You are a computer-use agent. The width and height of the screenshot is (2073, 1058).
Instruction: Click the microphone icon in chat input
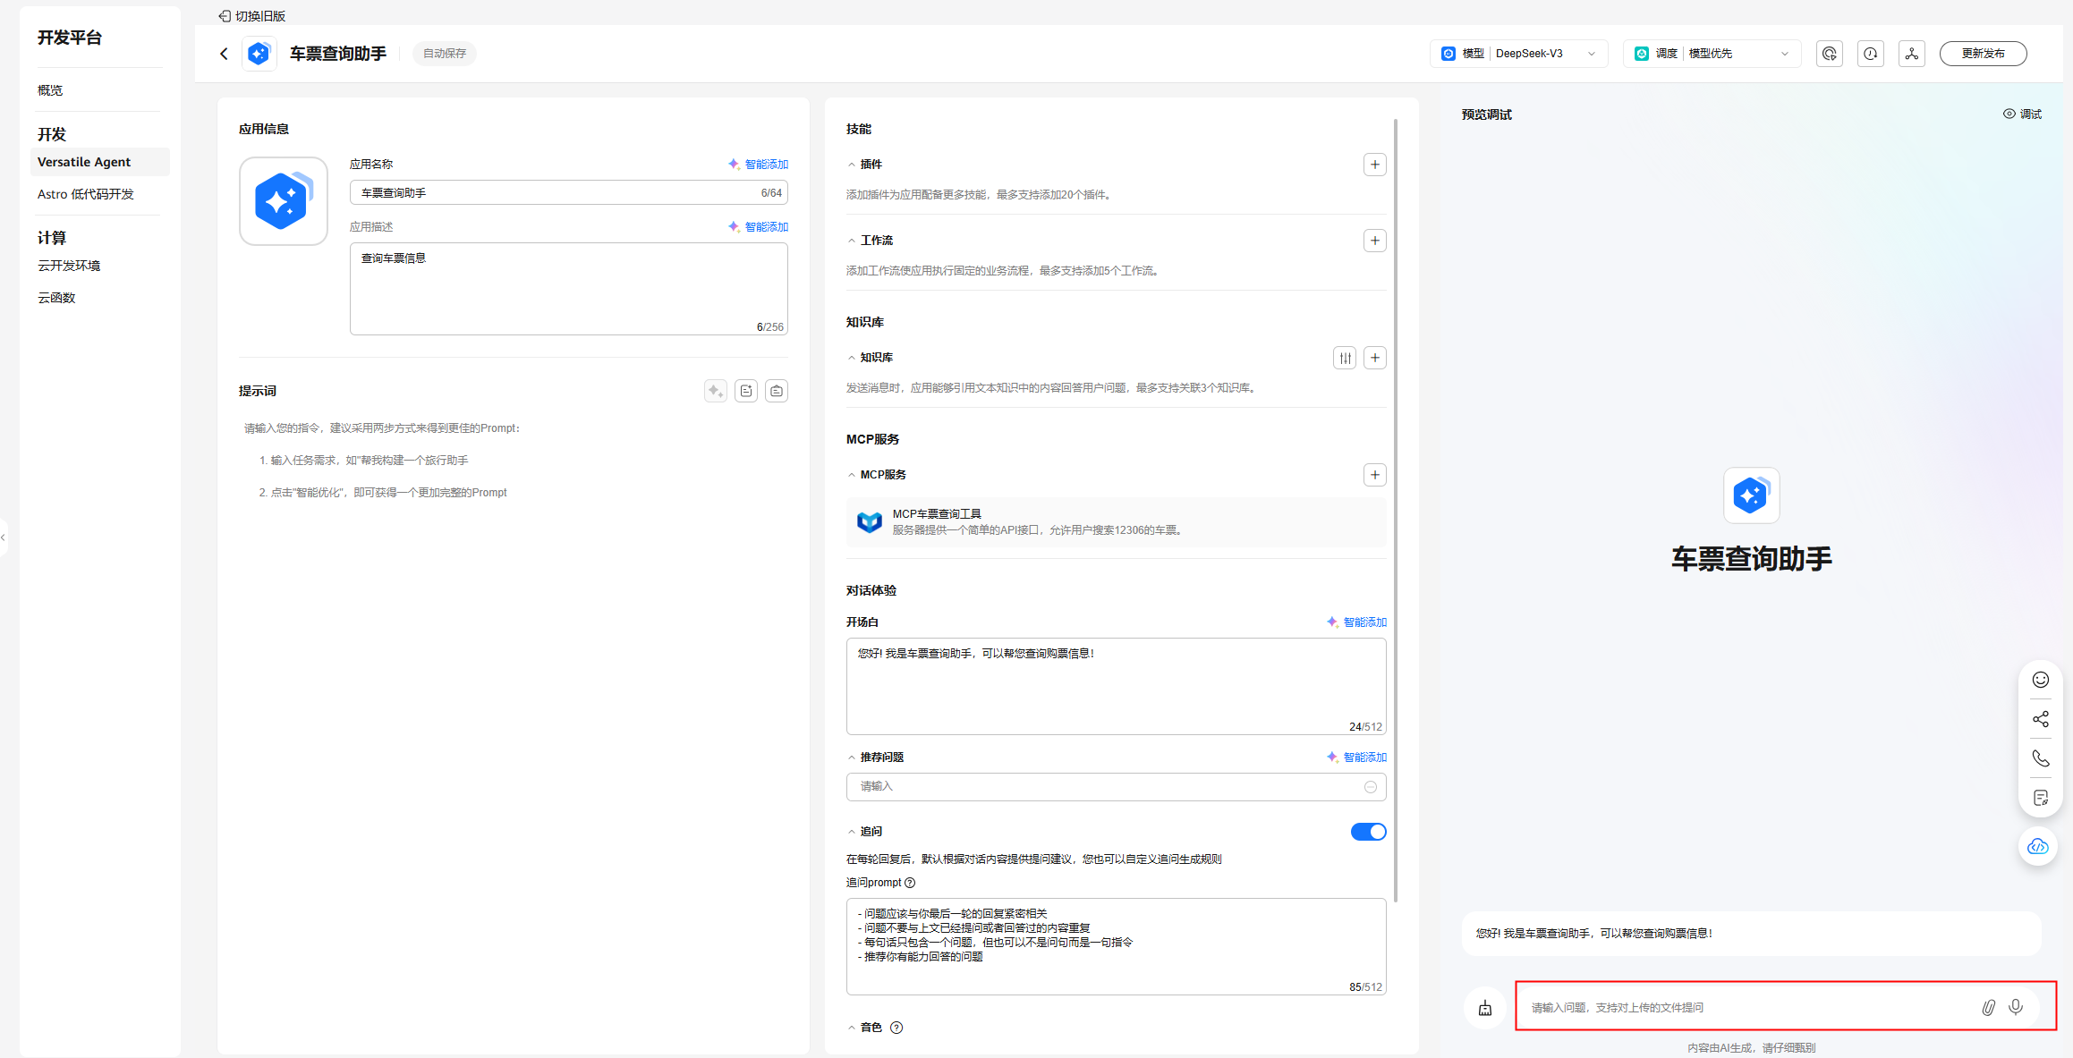2016,1007
